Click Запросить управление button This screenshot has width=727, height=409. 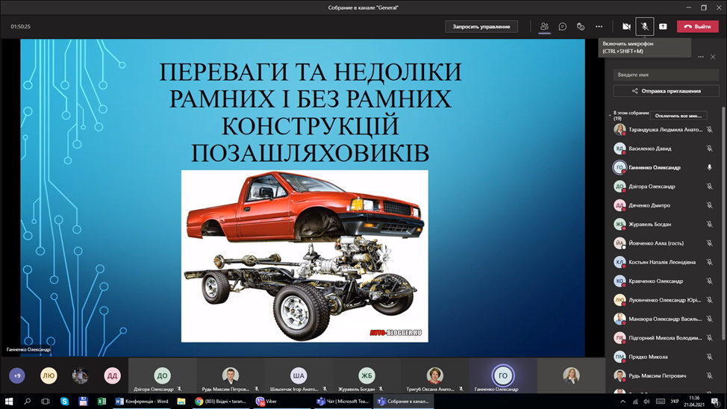481,26
